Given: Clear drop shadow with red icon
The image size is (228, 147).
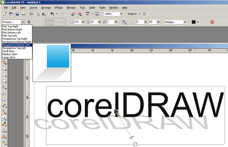Looking at the screenshot, I should [212, 22].
